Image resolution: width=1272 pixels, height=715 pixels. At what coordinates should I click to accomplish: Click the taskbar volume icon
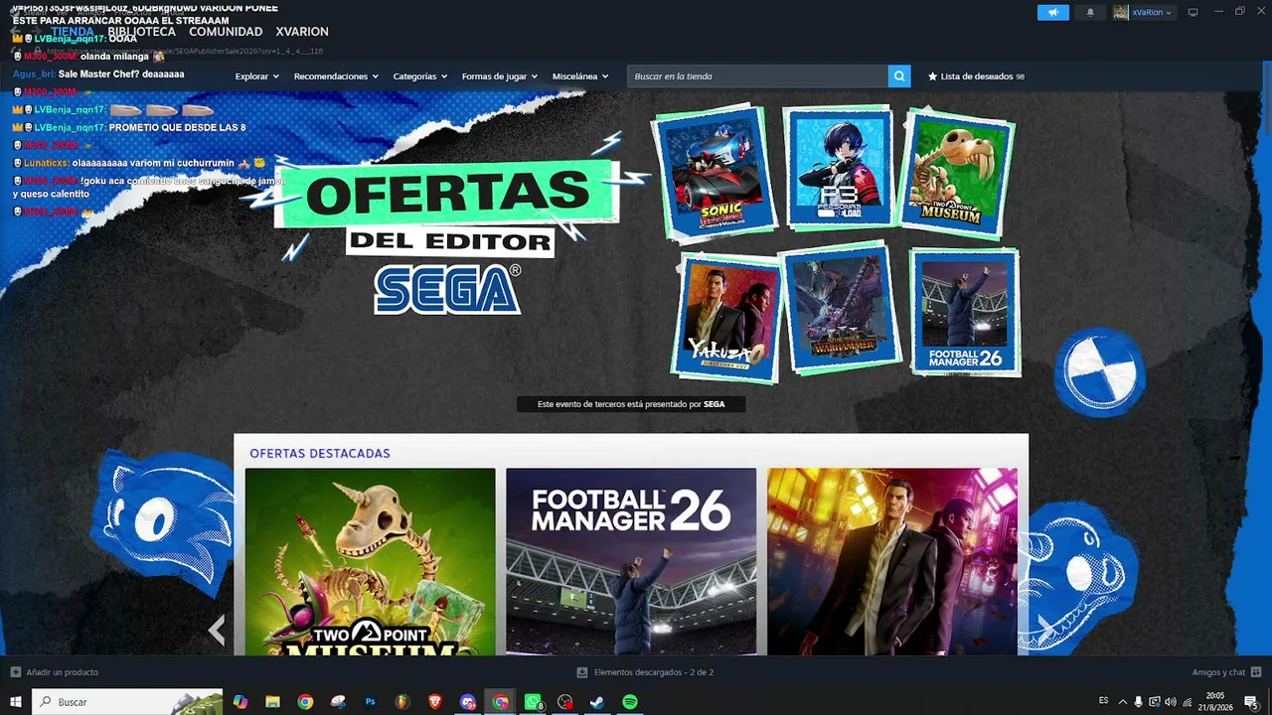click(x=1171, y=702)
